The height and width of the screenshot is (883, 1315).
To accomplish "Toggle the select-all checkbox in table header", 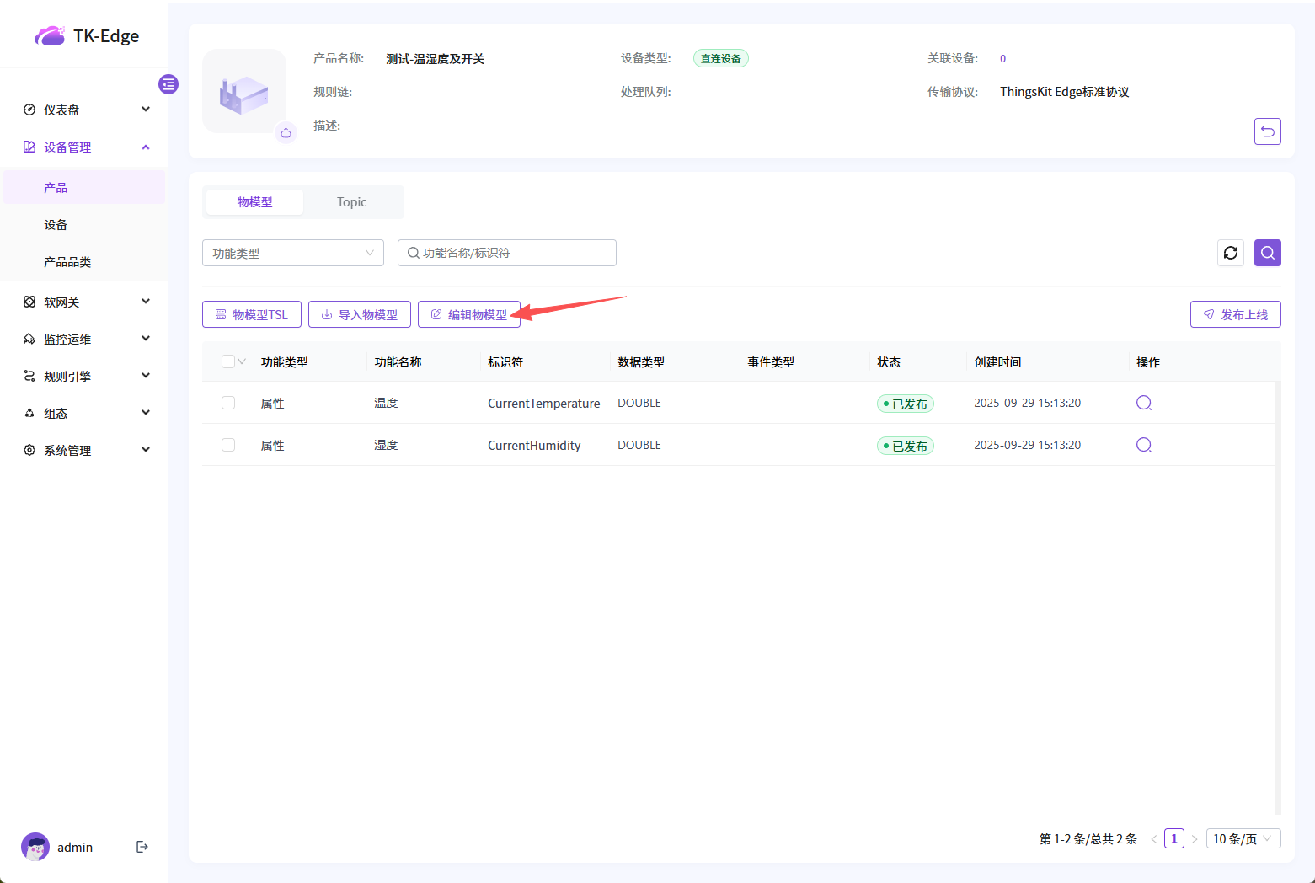I will coord(227,361).
